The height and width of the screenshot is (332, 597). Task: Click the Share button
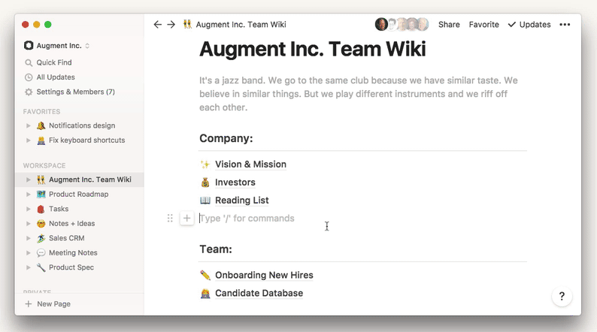(449, 25)
